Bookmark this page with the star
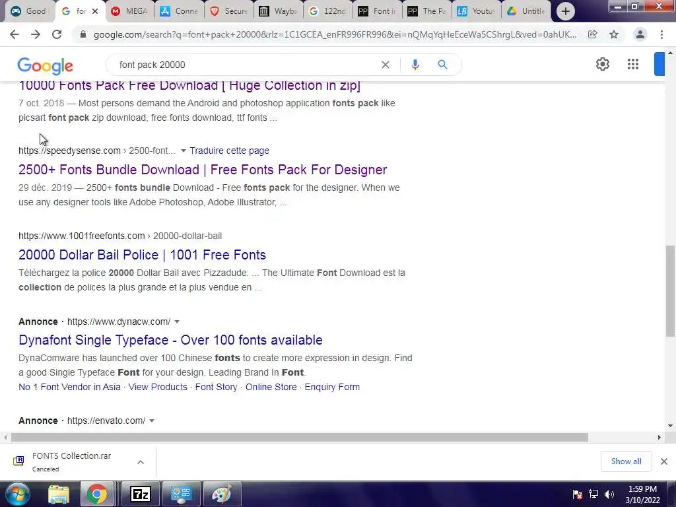Screen dimensions: 676x507 (614, 34)
